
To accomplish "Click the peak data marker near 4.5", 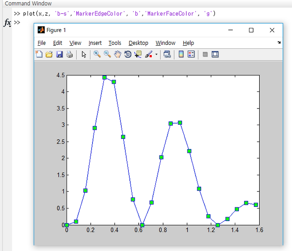I will tap(105, 77).
